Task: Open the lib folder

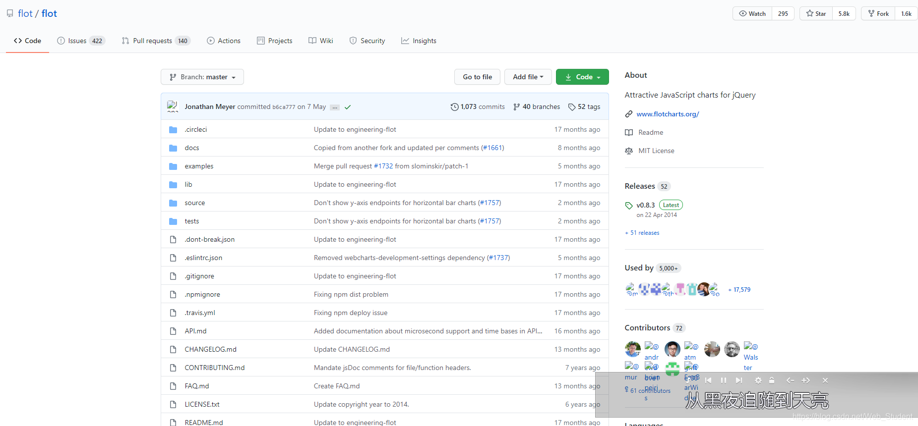Action: (x=188, y=184)
